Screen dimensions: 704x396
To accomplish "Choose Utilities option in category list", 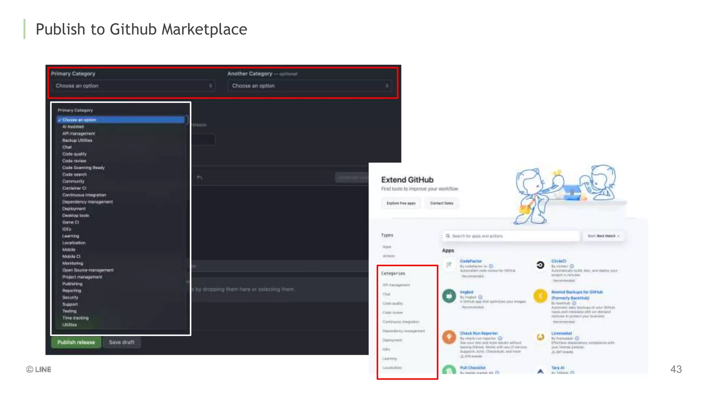I will click(x=69, y=324).
